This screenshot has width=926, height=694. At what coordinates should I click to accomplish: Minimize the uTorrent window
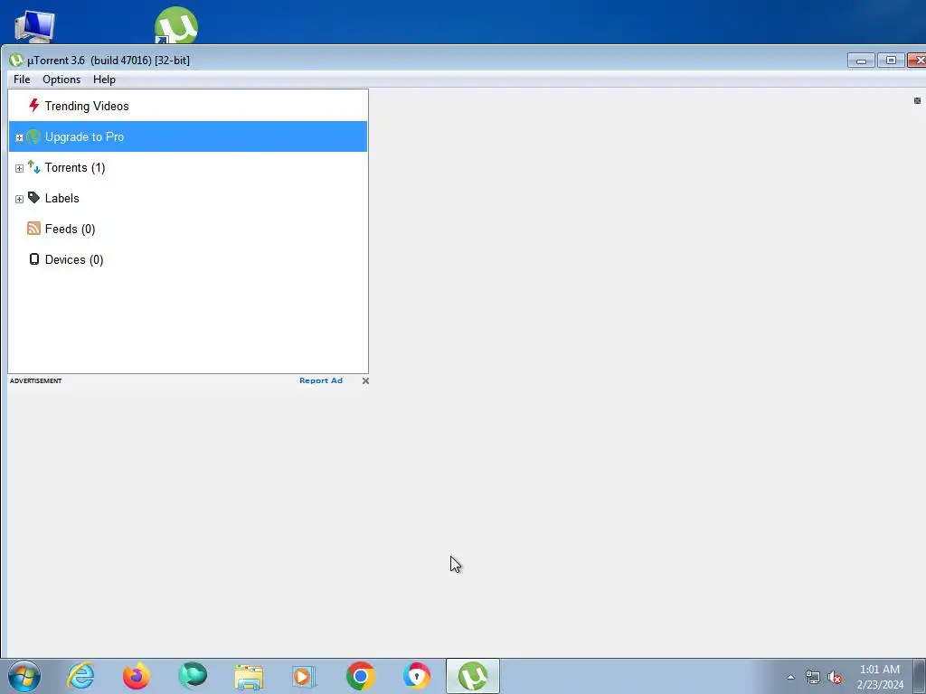click(x=861, y=61)
